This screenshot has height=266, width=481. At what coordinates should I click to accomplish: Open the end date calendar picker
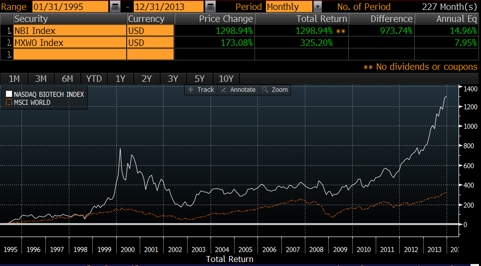[210, 6]
